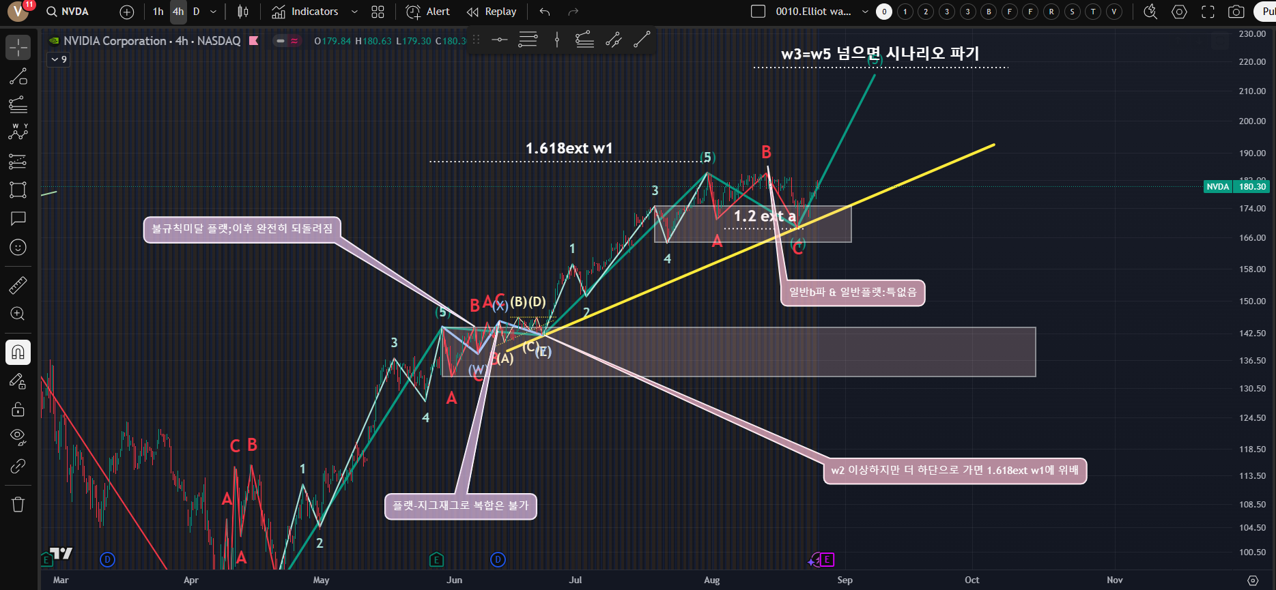Click the Alert button
1276x590 pixels.
pos(428,12)
